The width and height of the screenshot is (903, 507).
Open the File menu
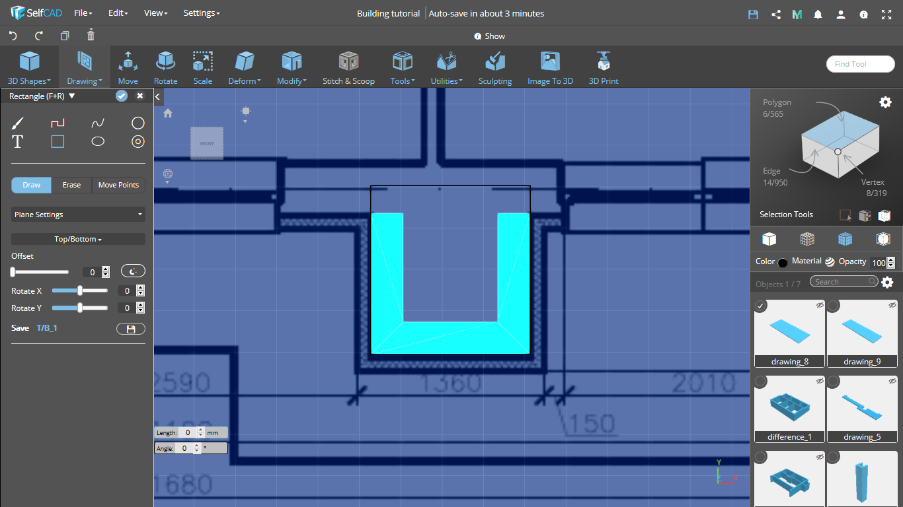pyautogui.click(x=83, y=13)
